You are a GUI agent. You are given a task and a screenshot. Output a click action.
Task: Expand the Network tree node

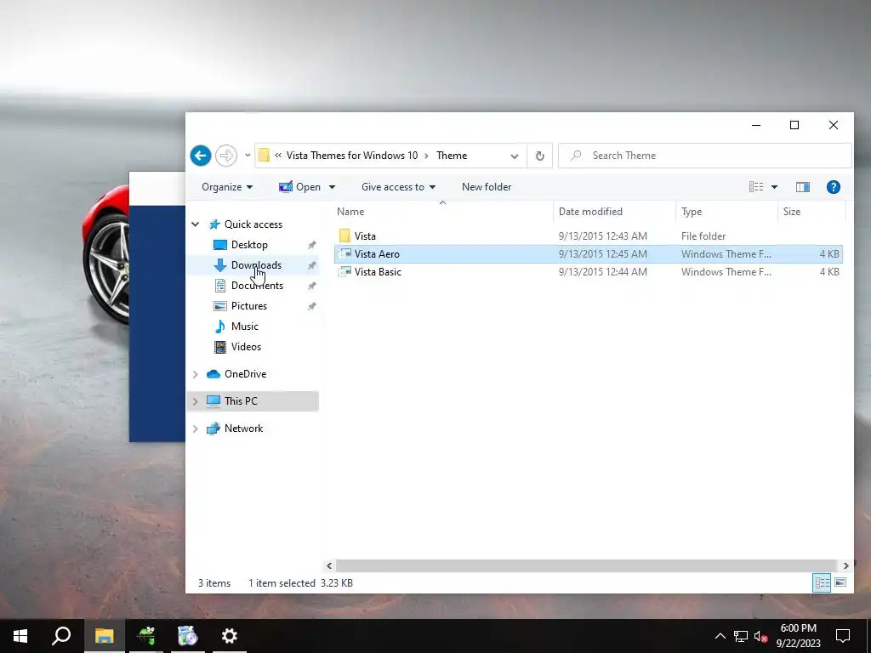pos(195,429)
